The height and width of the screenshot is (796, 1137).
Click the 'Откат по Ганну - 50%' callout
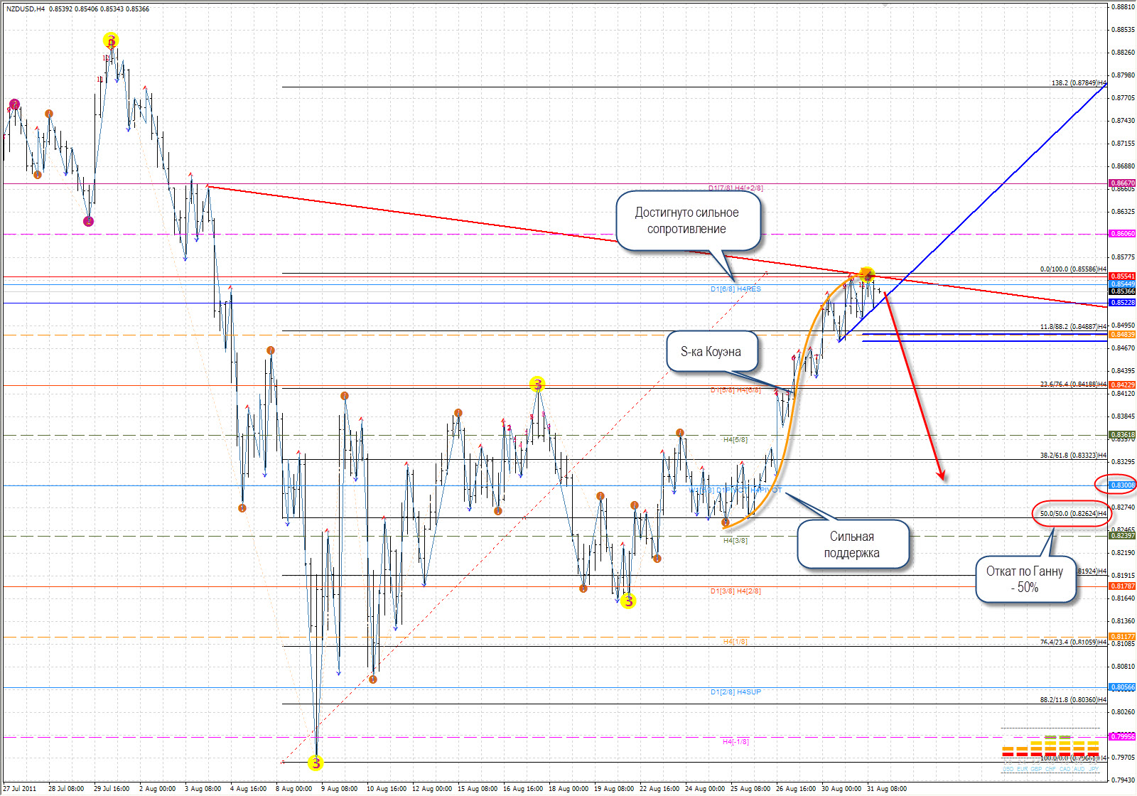(x=1024, y=579)
